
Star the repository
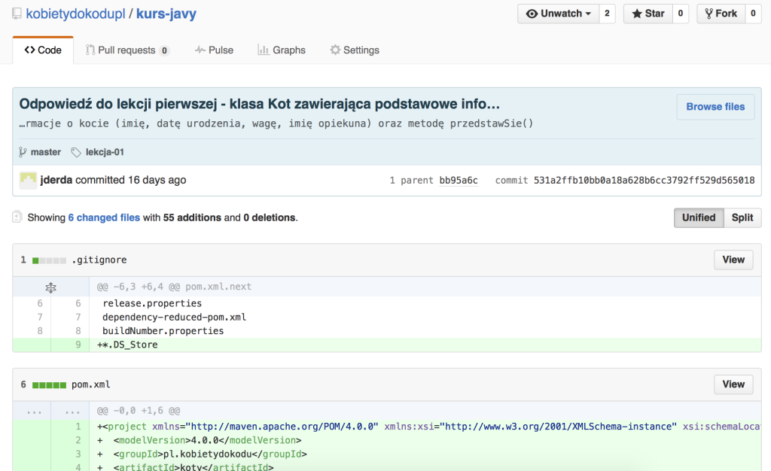[x=648, y=14]
